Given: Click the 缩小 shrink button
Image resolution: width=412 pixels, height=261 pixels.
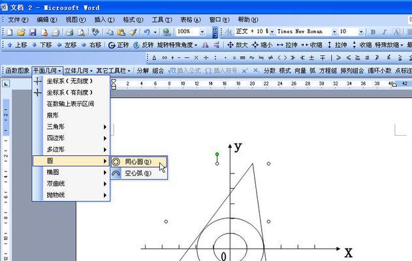Looking at the screenshot, I should (x=262, y=45).
